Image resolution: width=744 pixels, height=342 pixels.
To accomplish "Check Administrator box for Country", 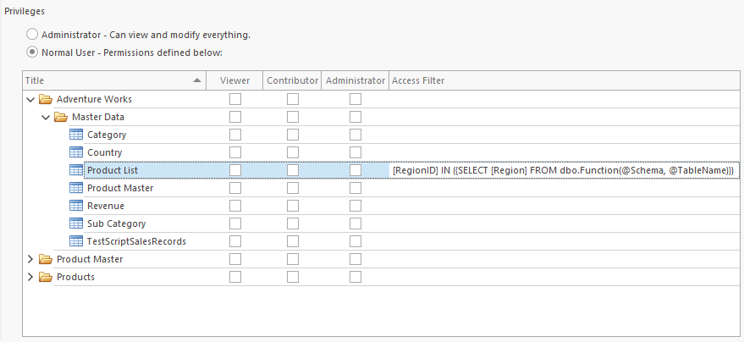I will tap(355, 152).
